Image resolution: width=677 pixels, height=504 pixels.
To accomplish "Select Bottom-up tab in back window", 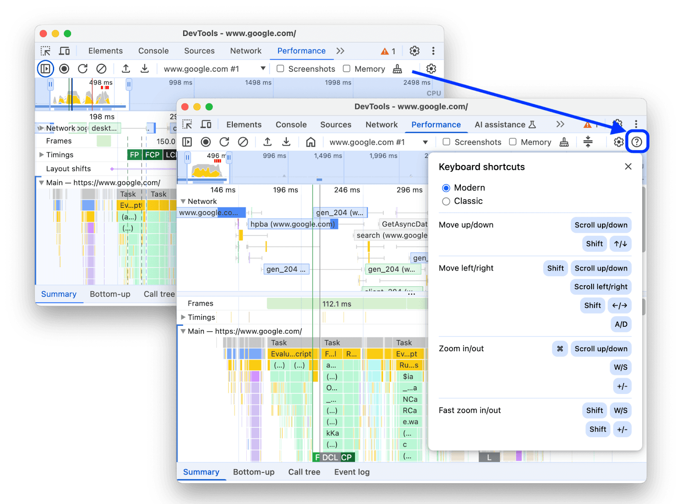I will pos(110,294).
